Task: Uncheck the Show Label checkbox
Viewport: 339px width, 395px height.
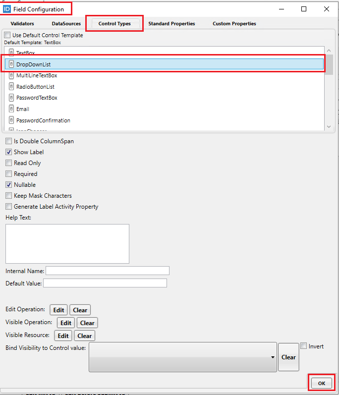Action: 8,152
